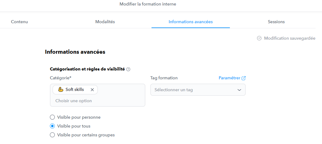Click the flexed arm emoji on Soft skills

(61, 90)
